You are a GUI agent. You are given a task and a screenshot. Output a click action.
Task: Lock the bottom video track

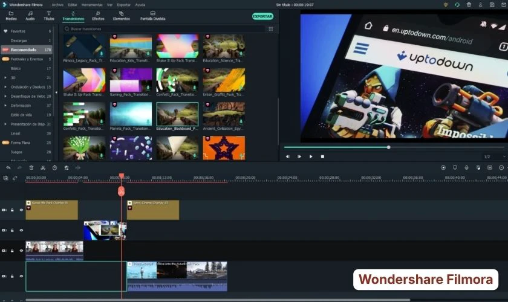[x=12, y=276]
